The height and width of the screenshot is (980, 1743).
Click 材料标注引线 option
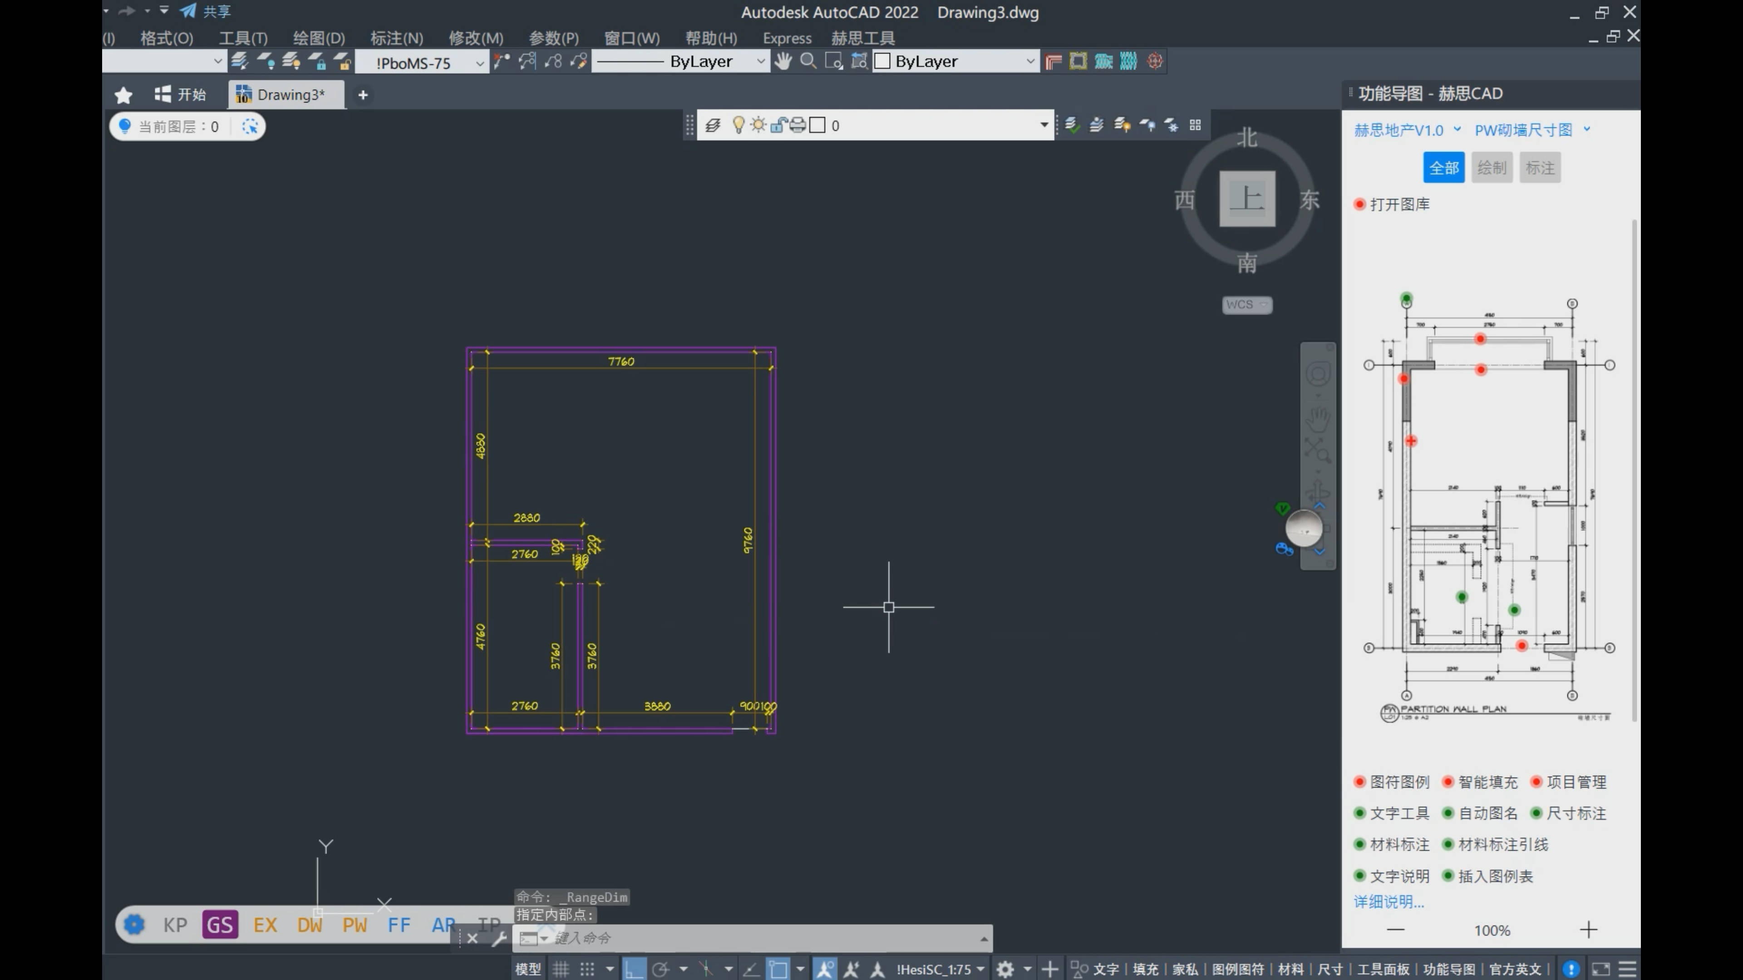pyautogui.click(x=1495, y=844)
